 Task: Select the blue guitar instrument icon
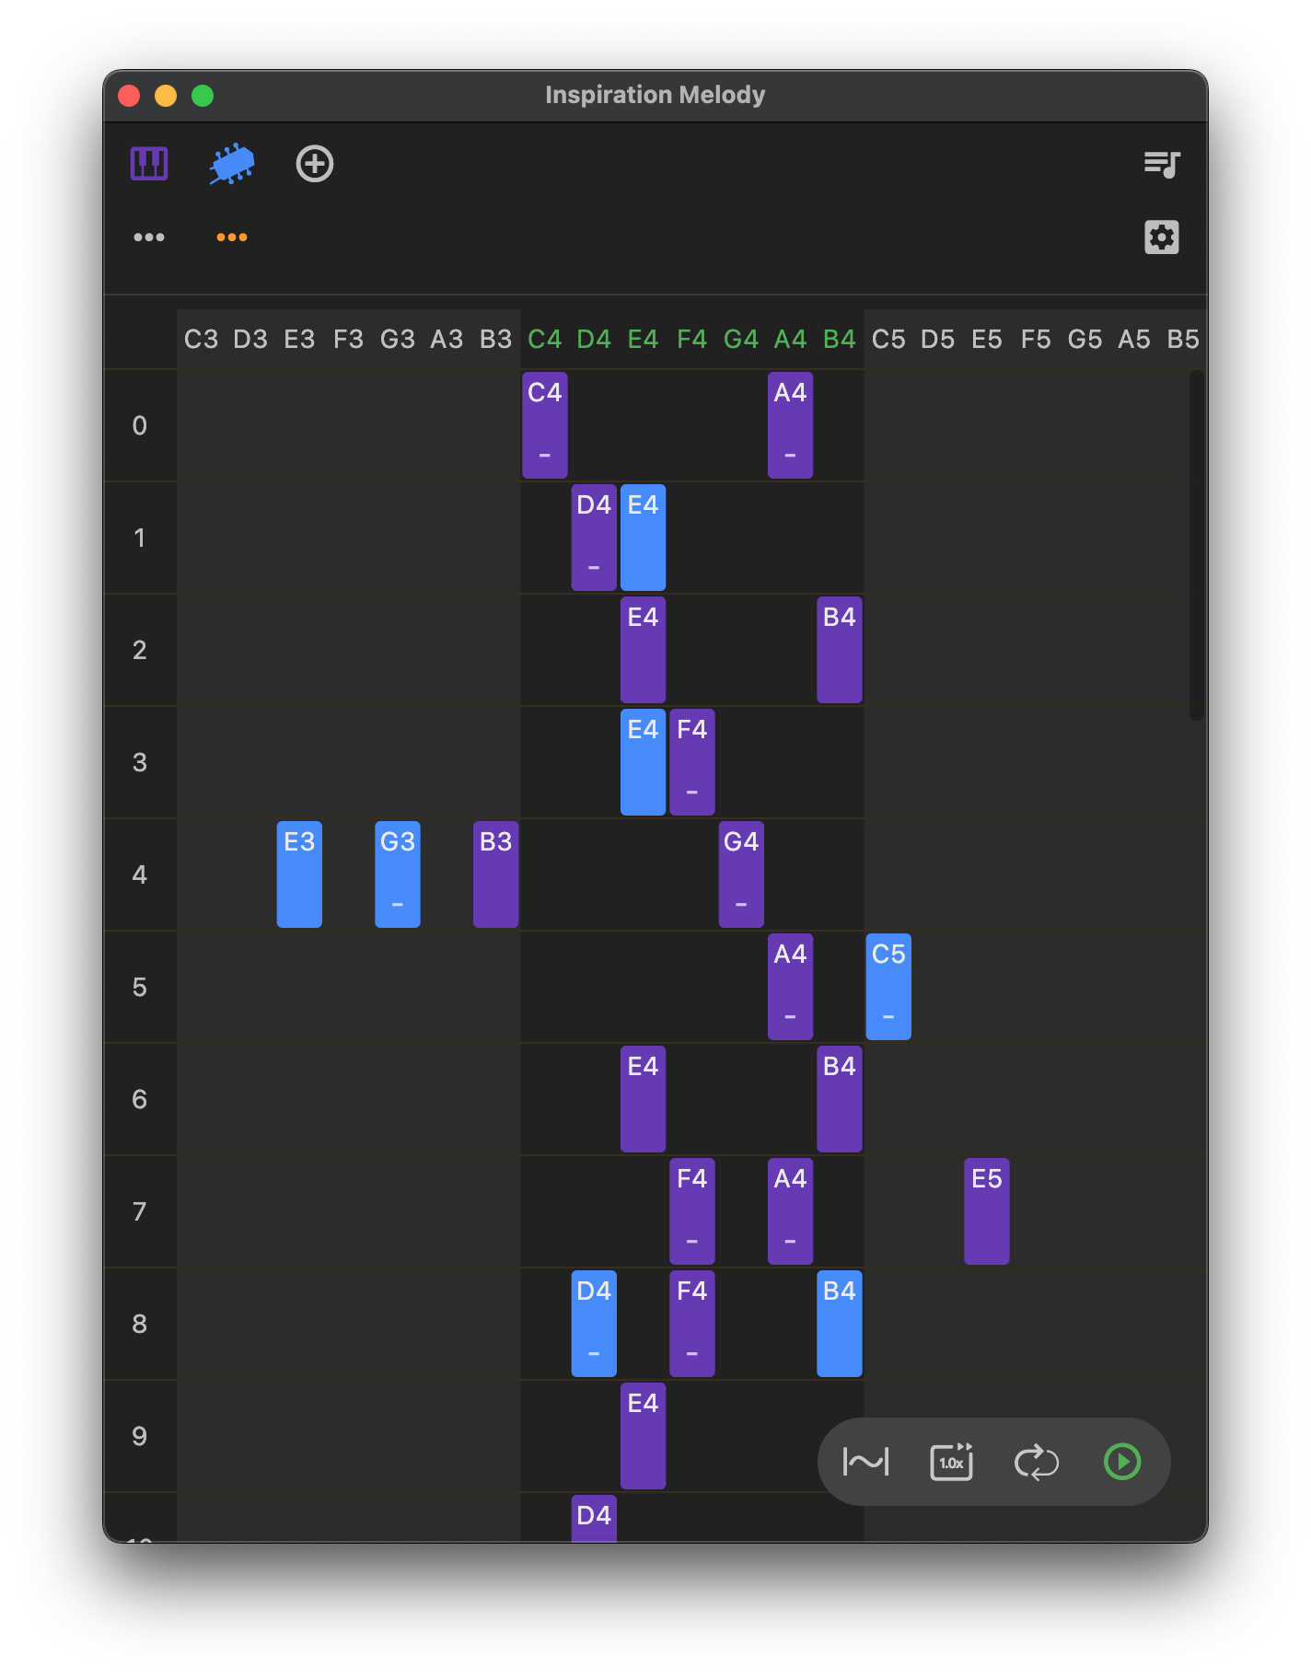point(231,164)
